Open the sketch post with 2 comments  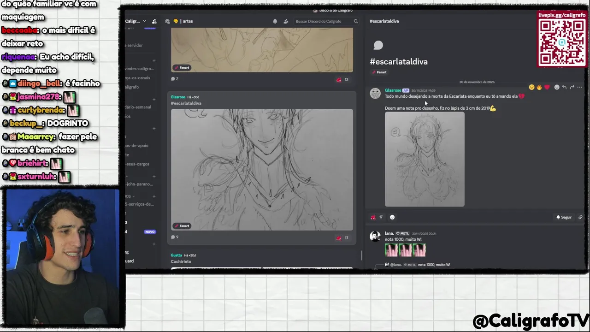(x=262, y=50)
